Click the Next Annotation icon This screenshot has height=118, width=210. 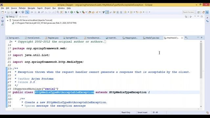(x=125, y=12)
